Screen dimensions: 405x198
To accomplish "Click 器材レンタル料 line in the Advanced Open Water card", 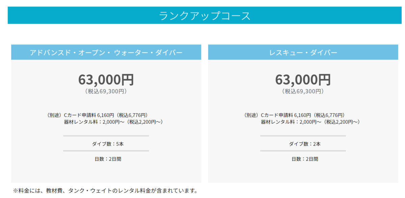I will point(113,122).
